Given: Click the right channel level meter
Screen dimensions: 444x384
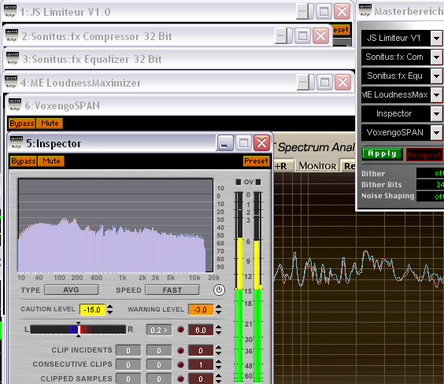Looking at the screenshot, I should (x=257, y=286).
